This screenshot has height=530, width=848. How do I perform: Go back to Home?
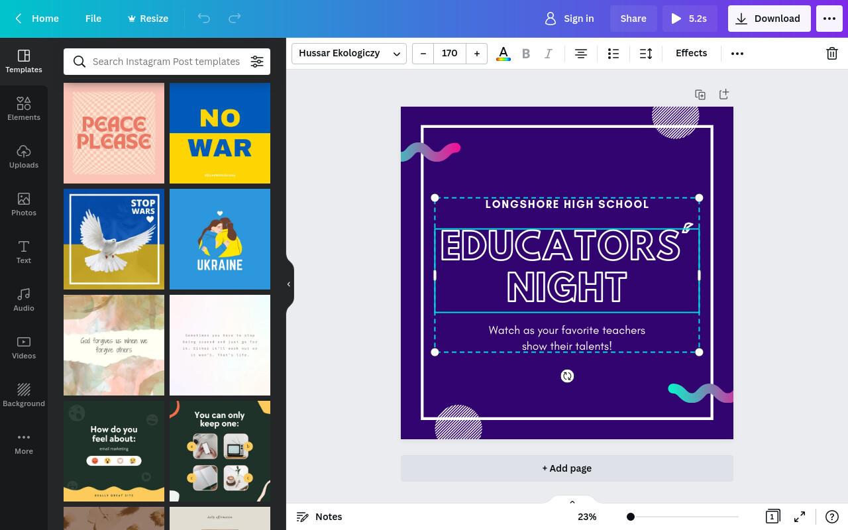tap(37, 19)
